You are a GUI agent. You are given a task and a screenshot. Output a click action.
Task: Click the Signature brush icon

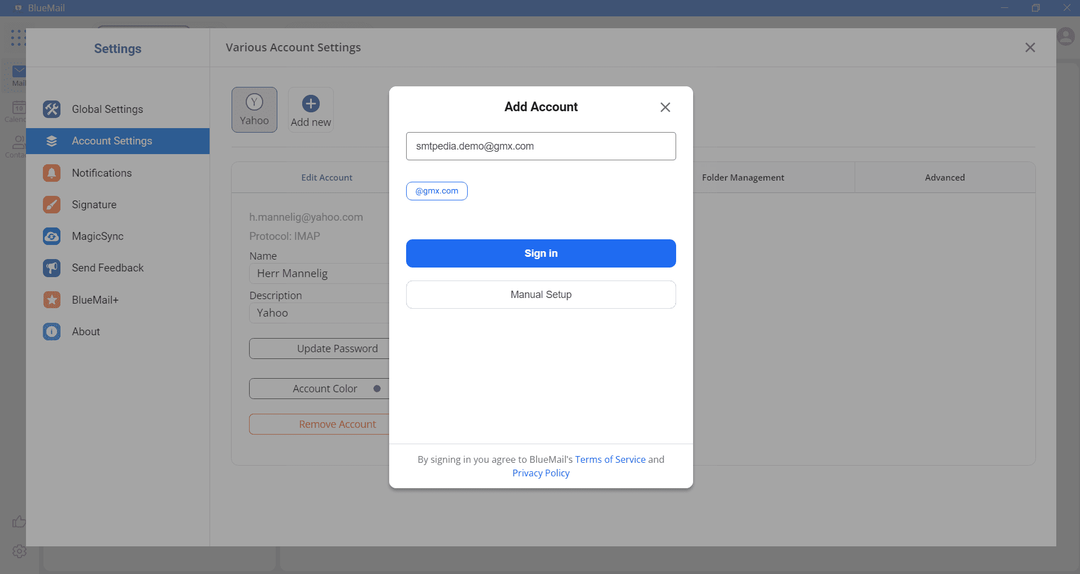coord(52,204)
